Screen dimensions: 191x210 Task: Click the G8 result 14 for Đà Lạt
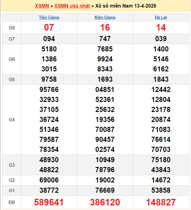[x=161, y=28]
